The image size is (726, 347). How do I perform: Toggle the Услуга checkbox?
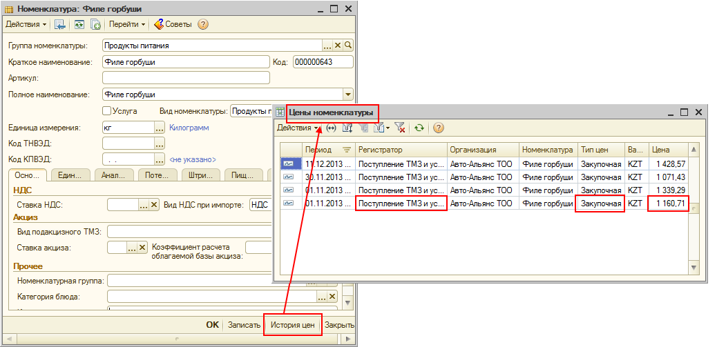(107, 110)
